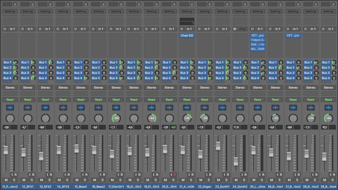Click the volume fader on 24_Synth2

point(236,161)
